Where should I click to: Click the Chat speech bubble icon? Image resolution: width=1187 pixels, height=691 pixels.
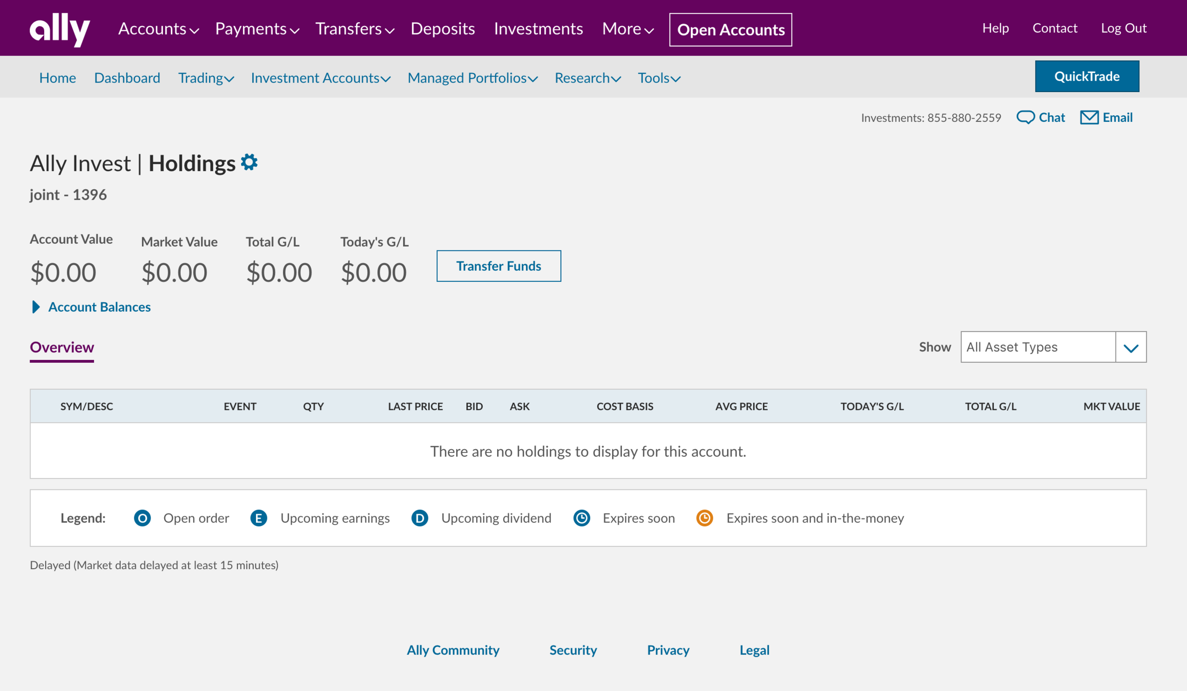click(x=1025, y=117)
